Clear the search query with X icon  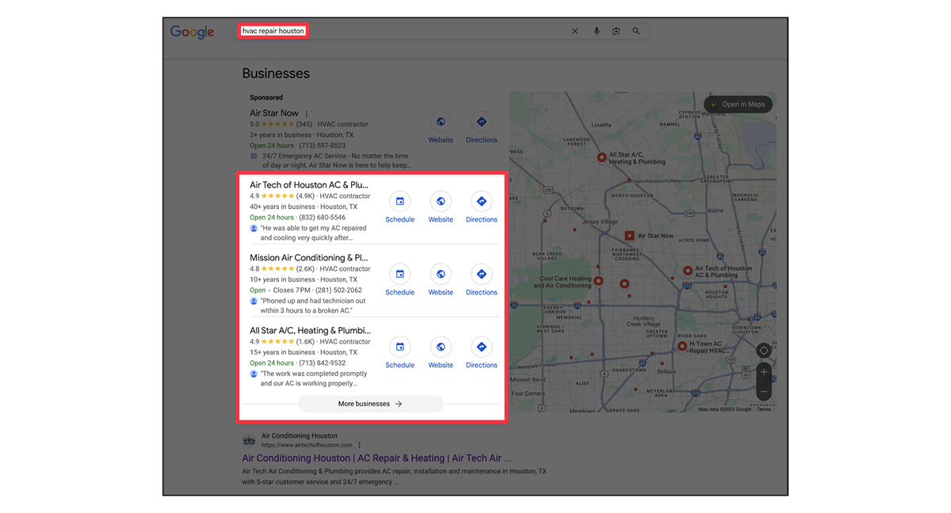pyautogui.click(x=575, y=32)
